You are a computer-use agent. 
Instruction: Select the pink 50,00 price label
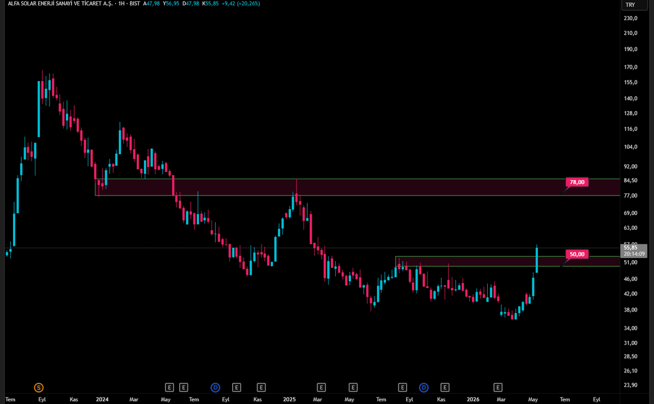click(578, 254)
